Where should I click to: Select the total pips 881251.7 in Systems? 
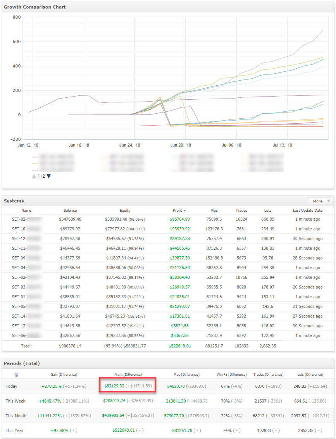(x=214, y=346)
